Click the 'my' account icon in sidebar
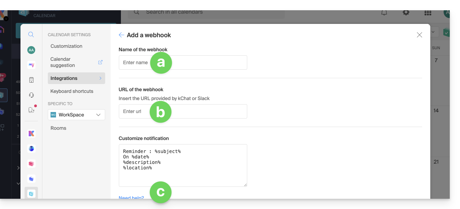The height and width of the screenshot is (209, 460). pos(31,65)
